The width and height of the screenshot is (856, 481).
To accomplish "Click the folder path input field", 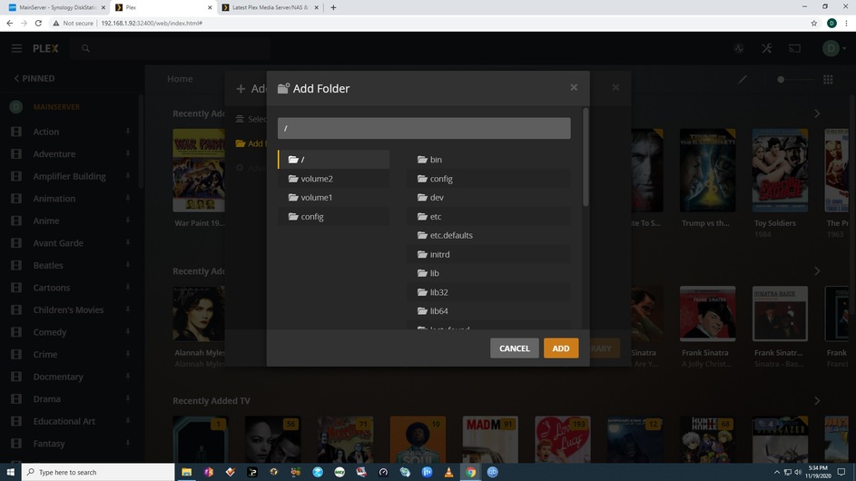I will click(424, 128).
